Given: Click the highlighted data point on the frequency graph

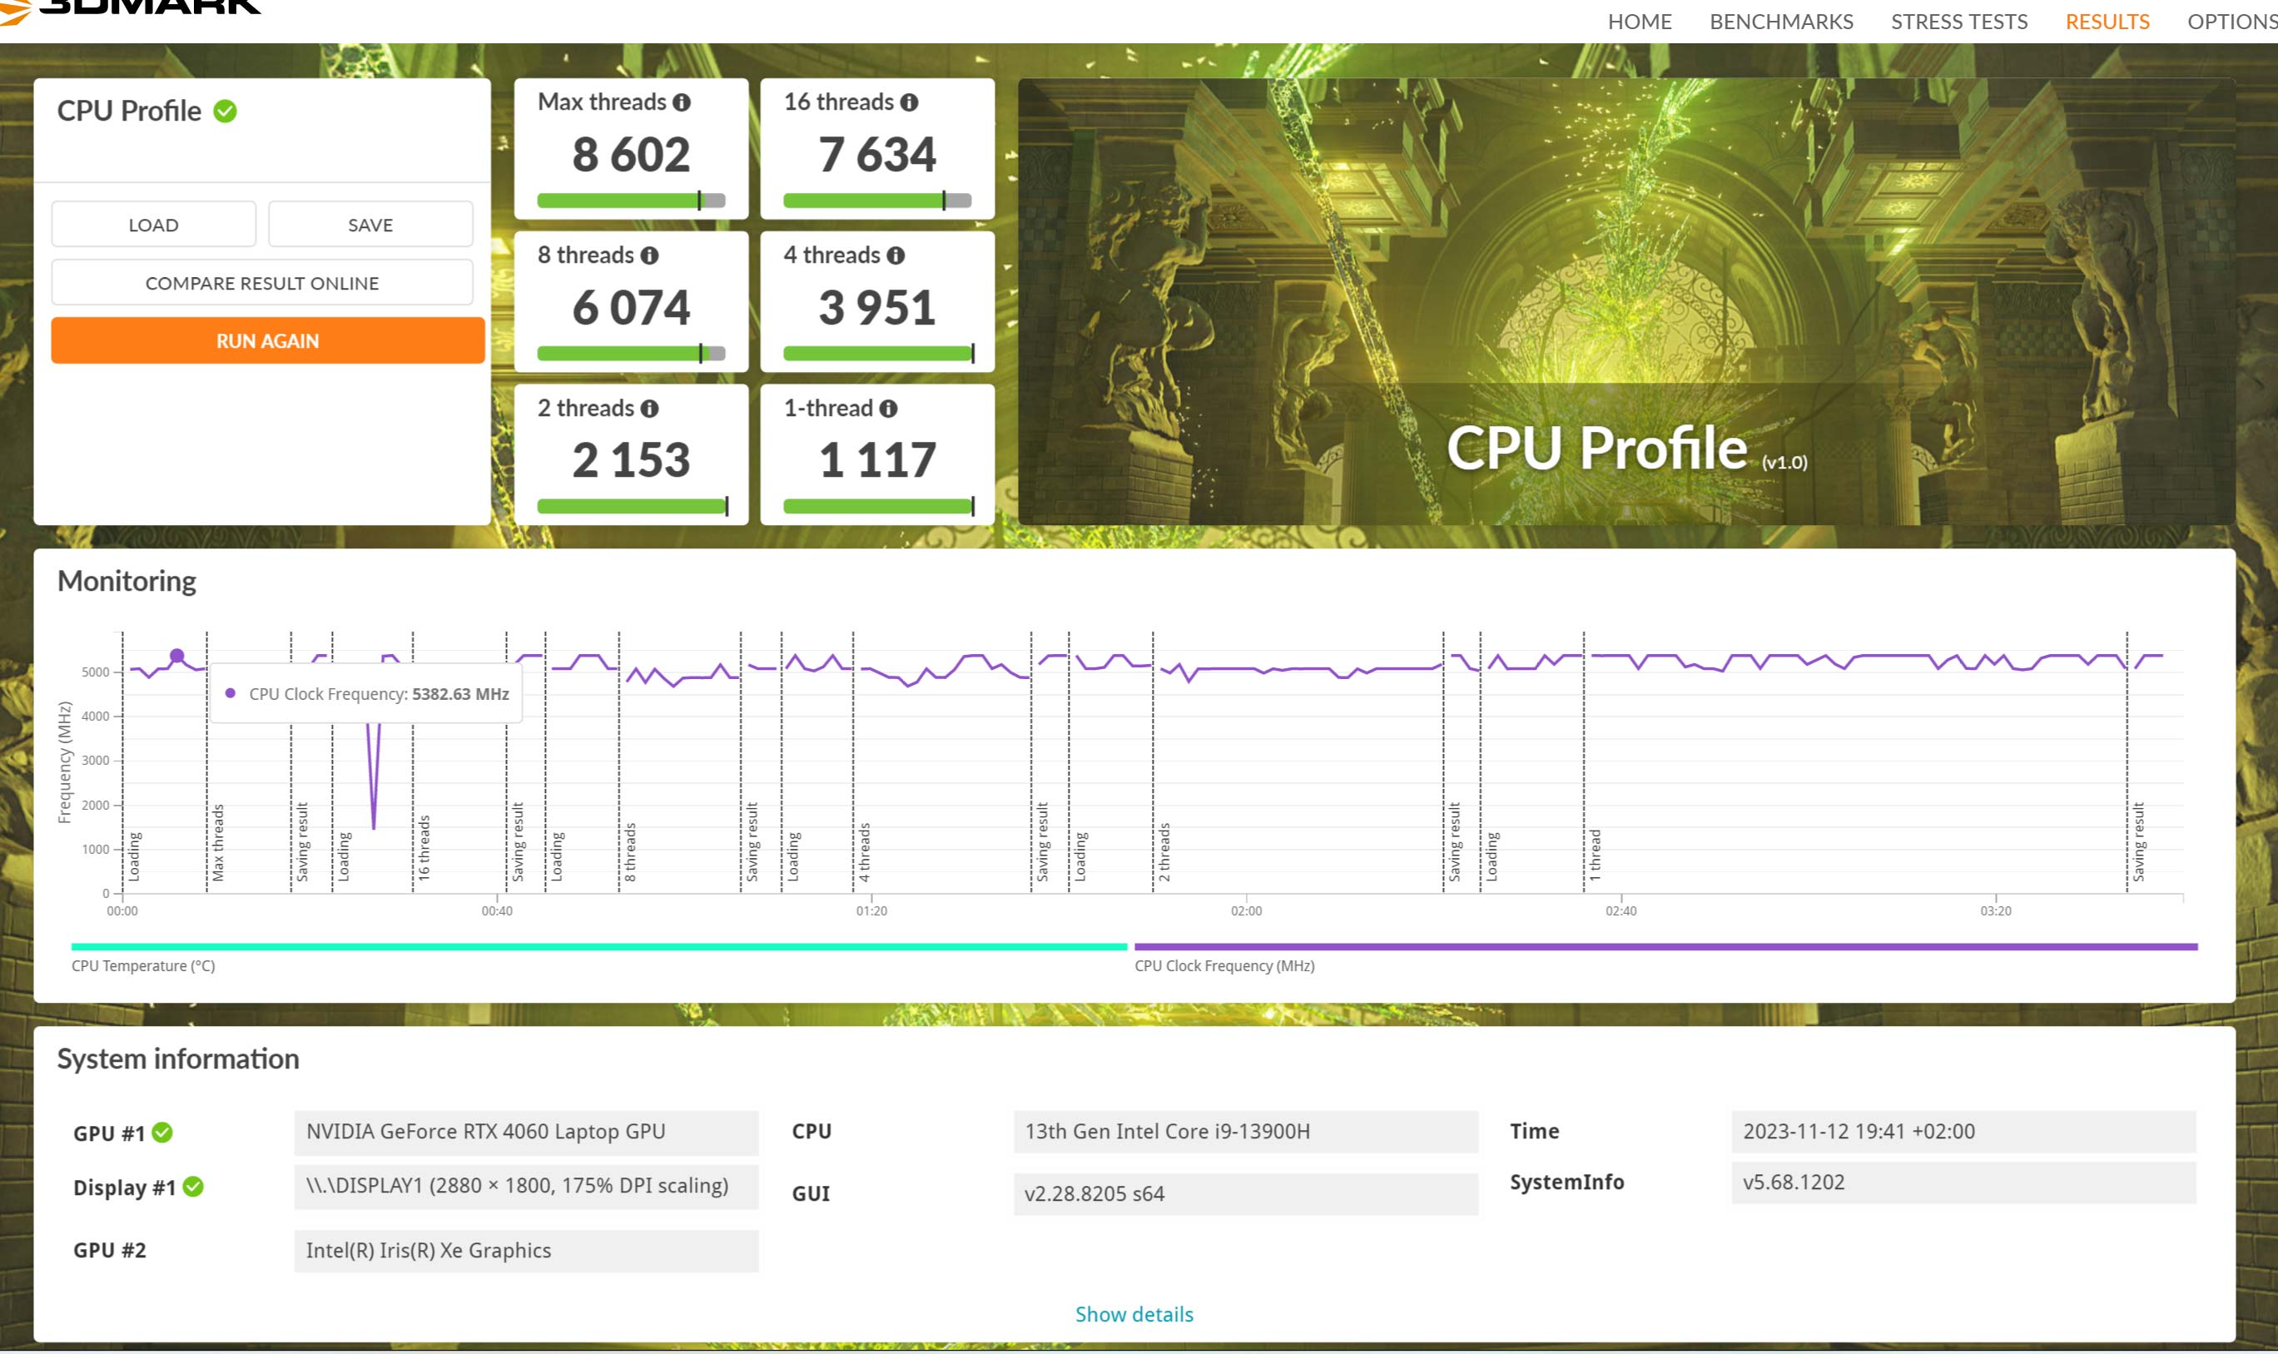Looking at the screenshot, I should [x=177, y=655].
